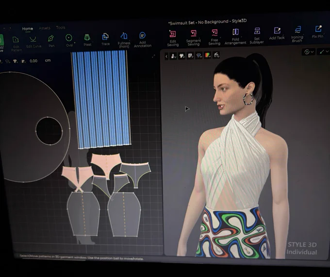
Task: Select the Set Sublayer tool
Action: (x=257, y=36)
